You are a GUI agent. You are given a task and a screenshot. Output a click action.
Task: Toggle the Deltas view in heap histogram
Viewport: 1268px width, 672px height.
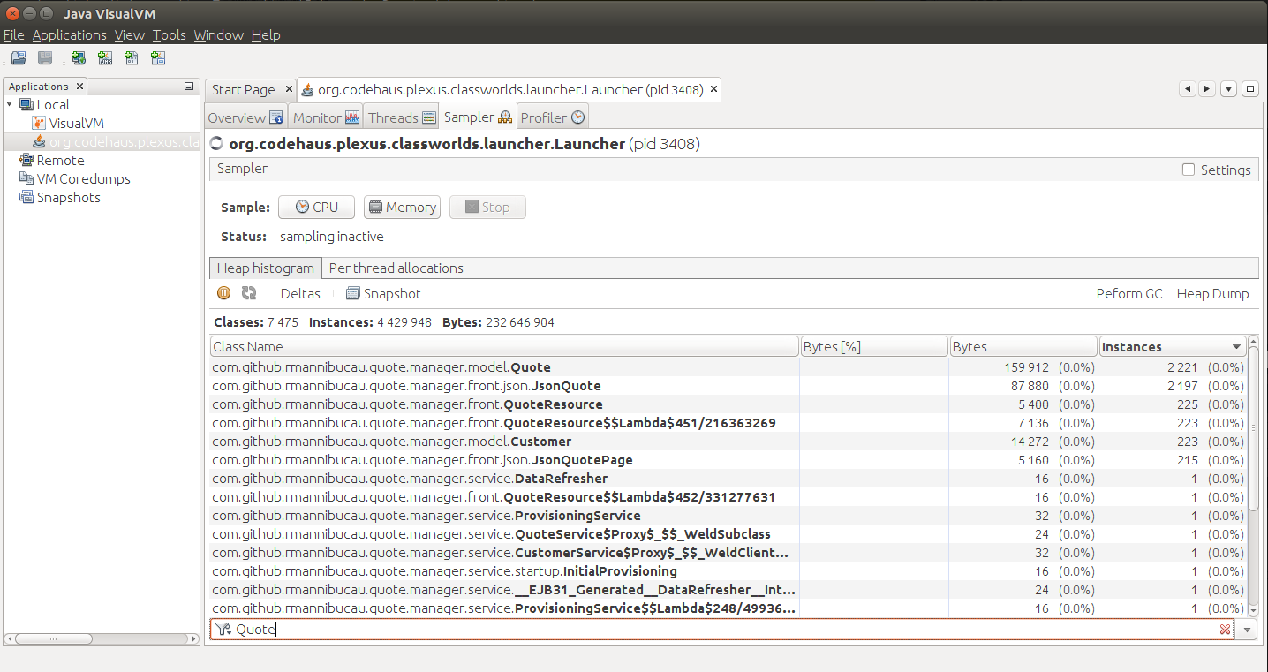(300, 293)
